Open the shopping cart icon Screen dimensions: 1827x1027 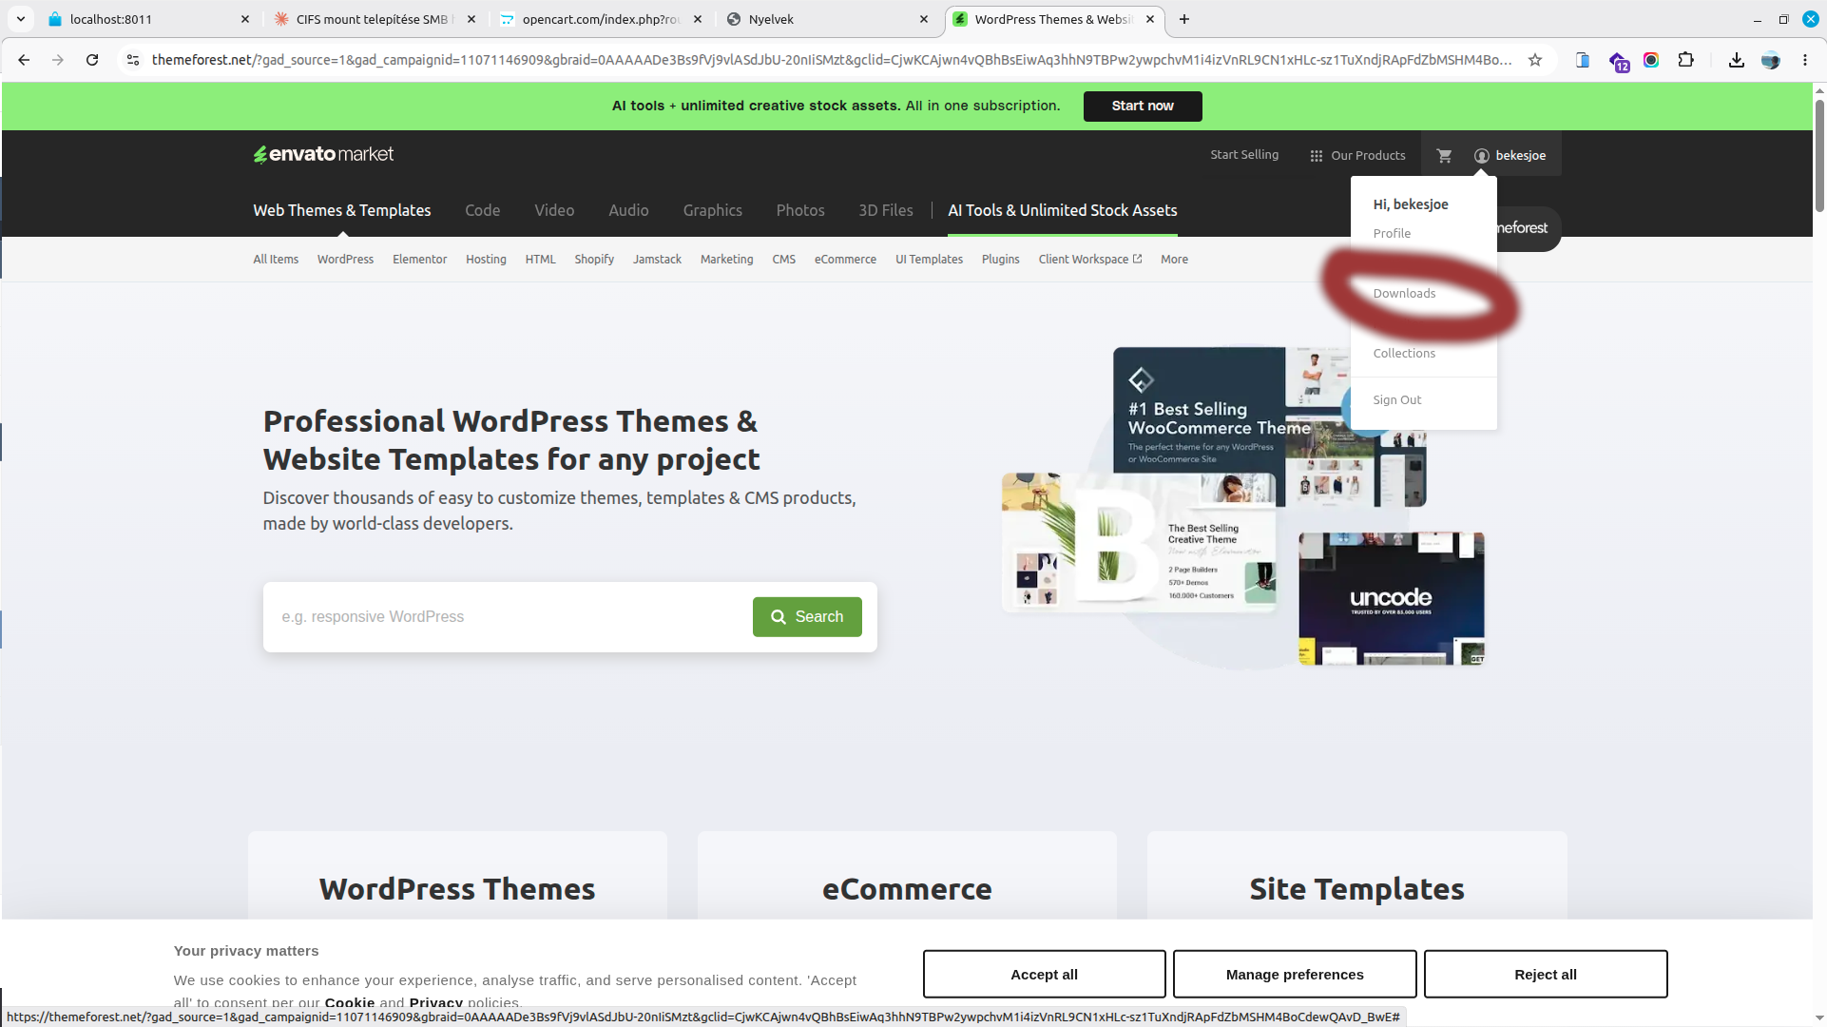(1444, 156)
